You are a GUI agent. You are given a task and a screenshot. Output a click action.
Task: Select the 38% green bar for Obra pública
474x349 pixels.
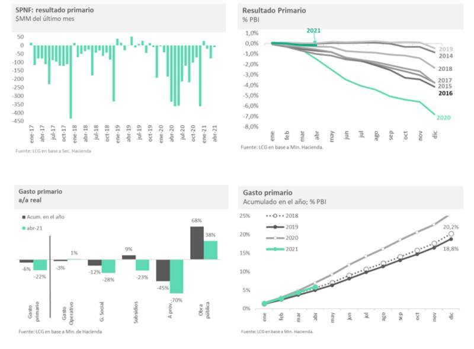(210, 249)
